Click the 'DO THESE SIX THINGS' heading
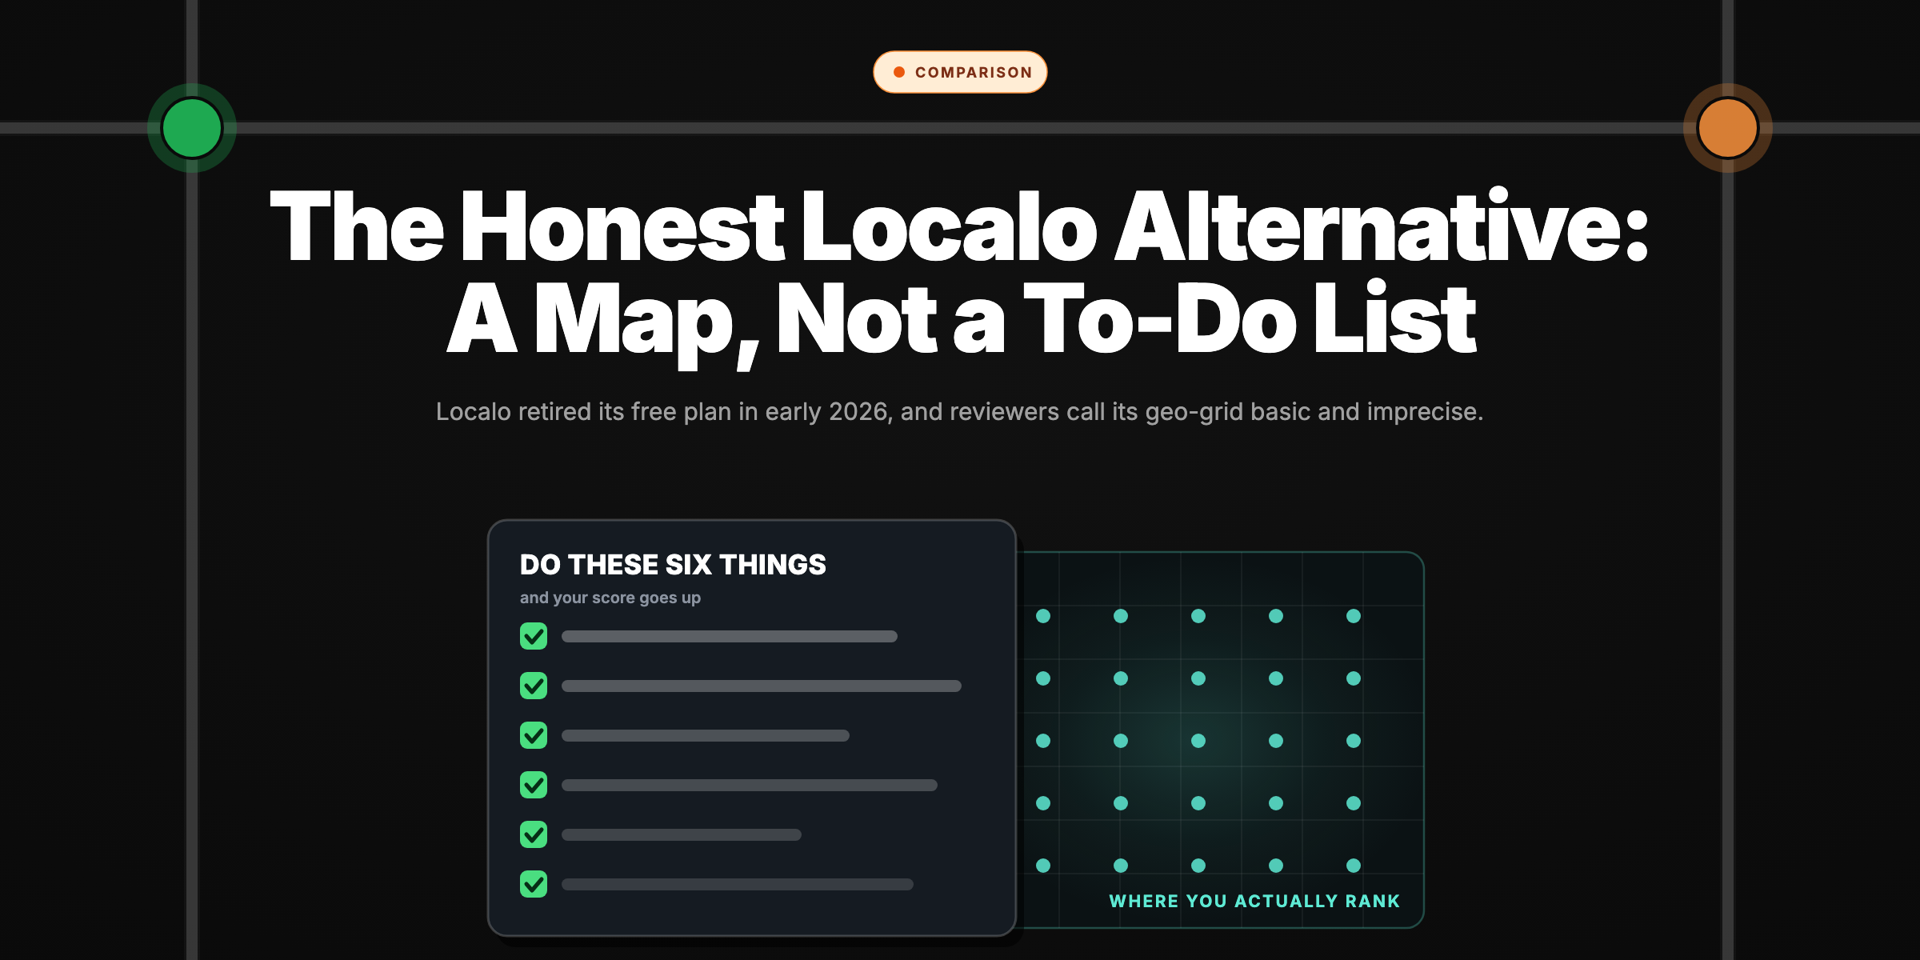 (x=673, y=565)
